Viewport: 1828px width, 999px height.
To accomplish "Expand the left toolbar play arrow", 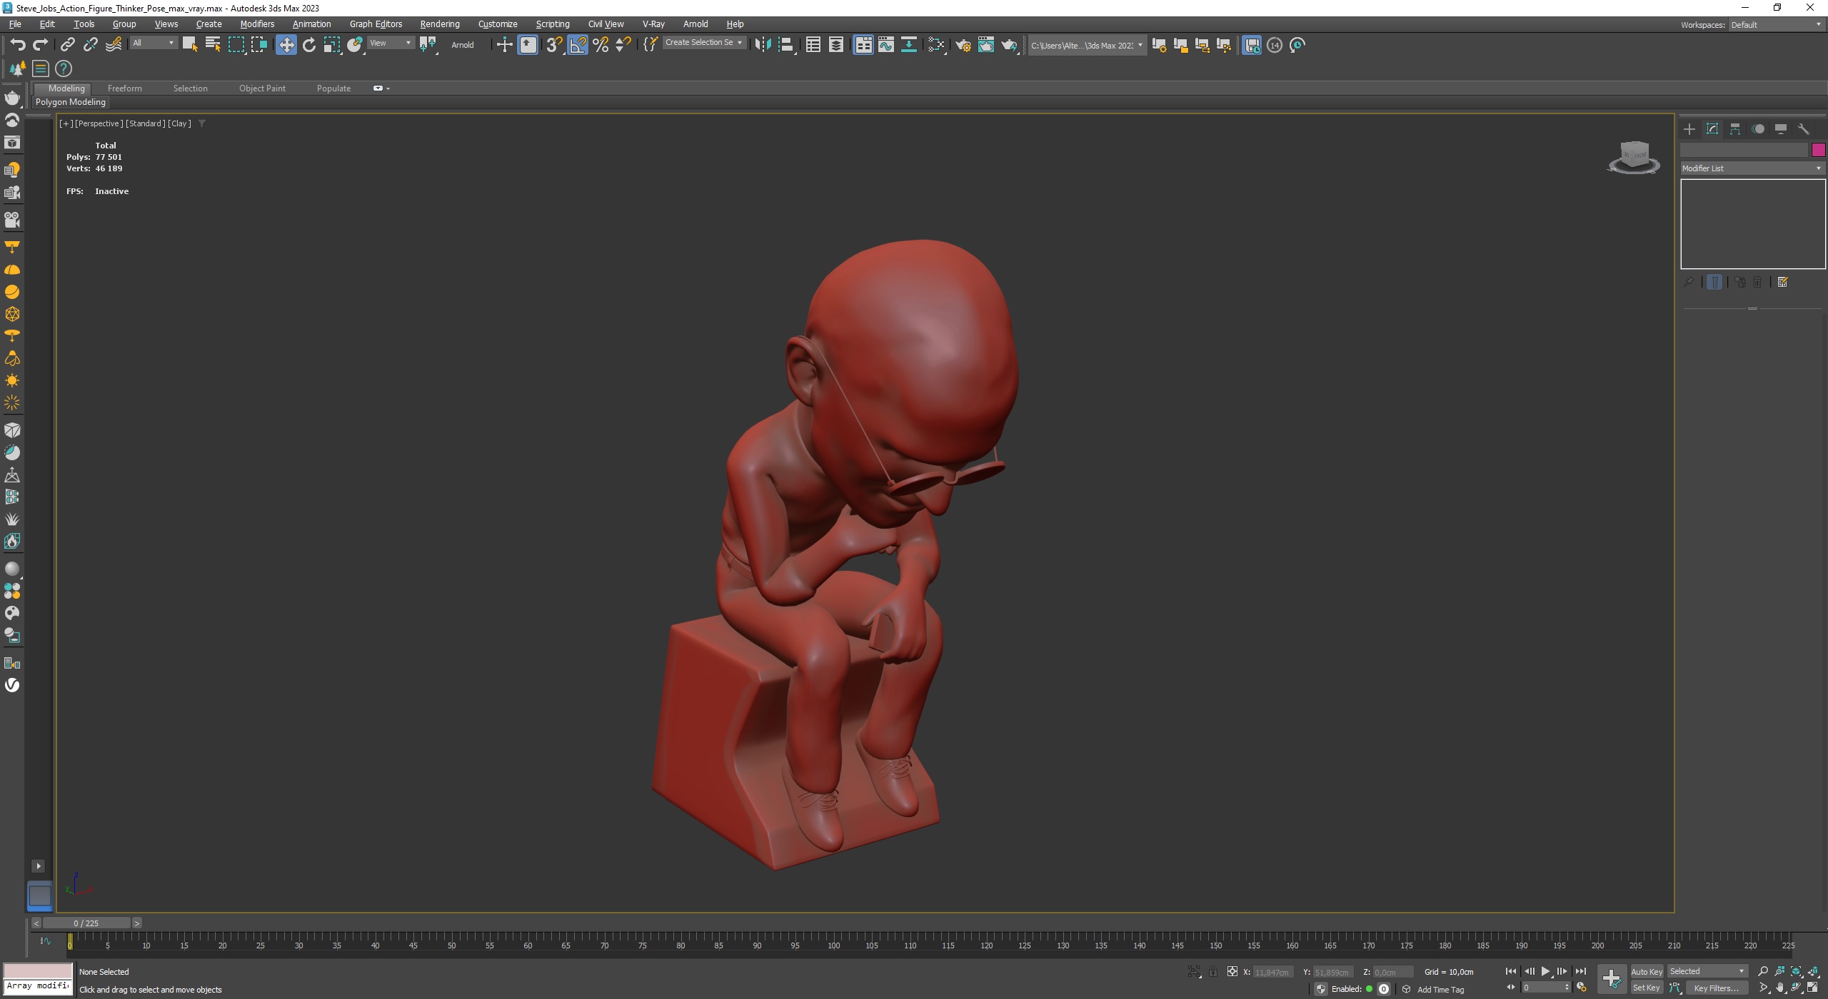I will coord(39,866).
